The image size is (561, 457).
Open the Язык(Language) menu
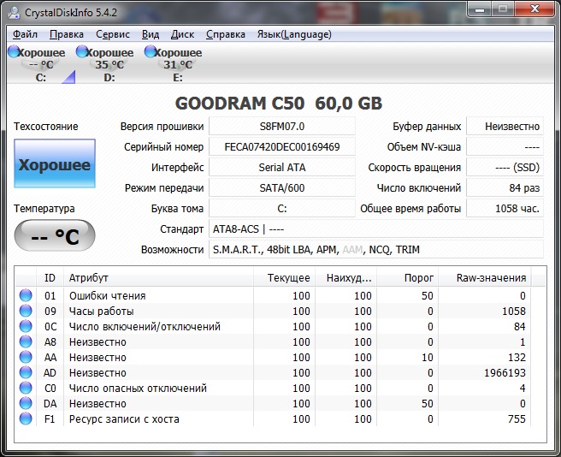[294, 34]
